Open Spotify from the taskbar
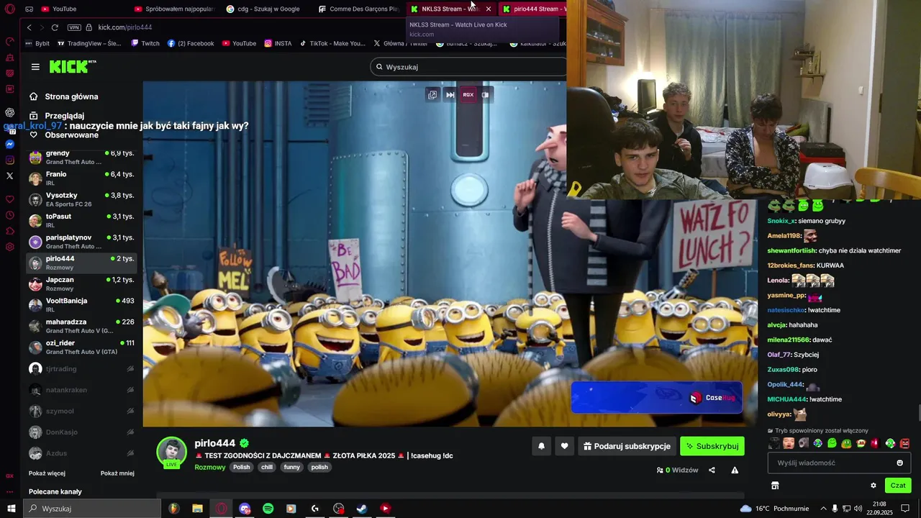The height and width of the screenshot is (518, 921). pos(268,509)
